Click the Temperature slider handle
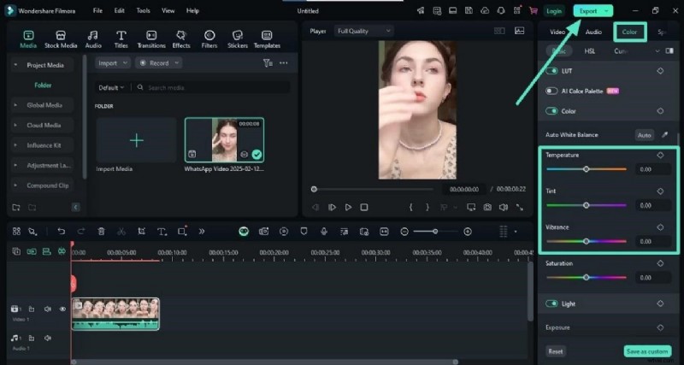684x365 pixels. (x=586, y=169)
